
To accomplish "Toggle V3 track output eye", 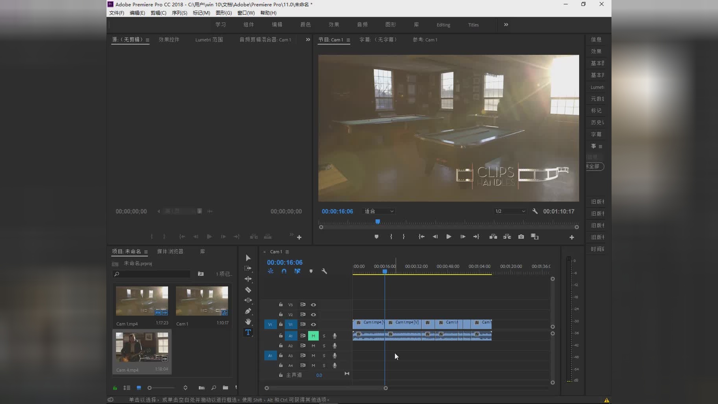I will [x=313, y=305].
